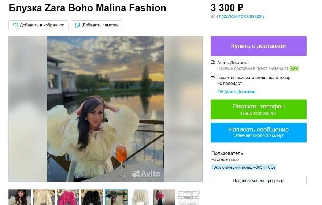Click the Avito watermark logo on photo
Screen dimensions: 322x205
click(146, 174)
